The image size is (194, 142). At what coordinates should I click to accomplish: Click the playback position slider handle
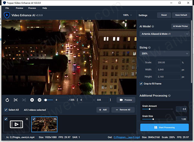pyautogui.click(x=46, y=100)
